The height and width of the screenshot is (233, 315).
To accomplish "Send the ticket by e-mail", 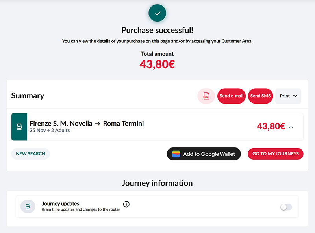I will tap(232, 96).
